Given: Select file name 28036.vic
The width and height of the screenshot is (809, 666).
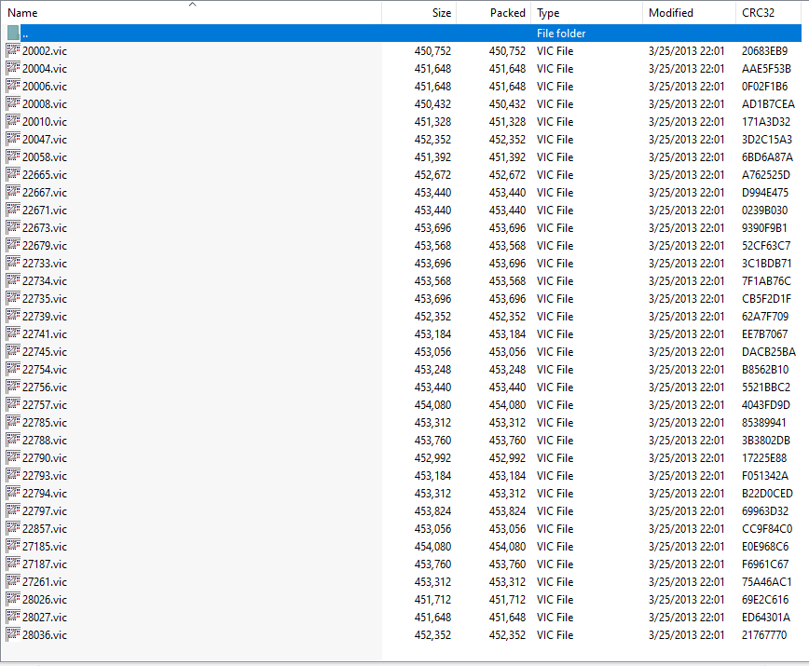Looking at the screenshot, I should click(x=45, y=634).
